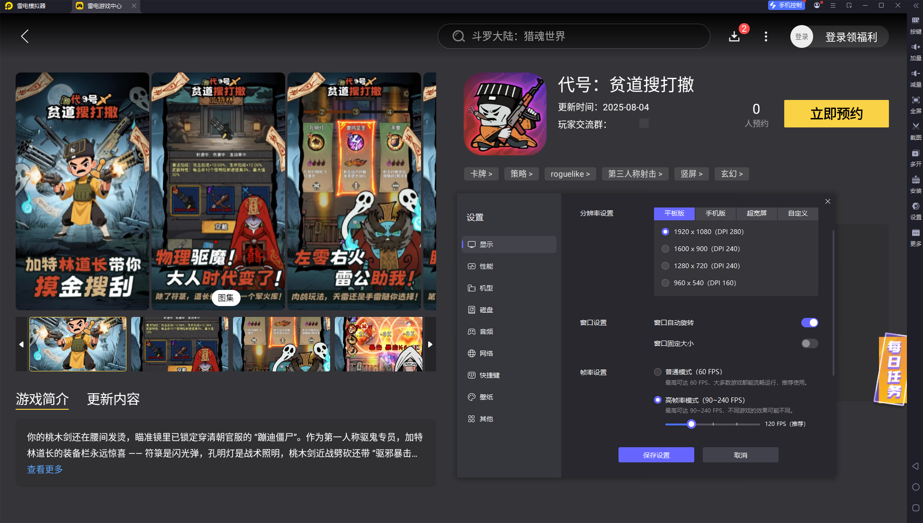Select 普通模式 60 FPS radio

[x=658, y=372]
